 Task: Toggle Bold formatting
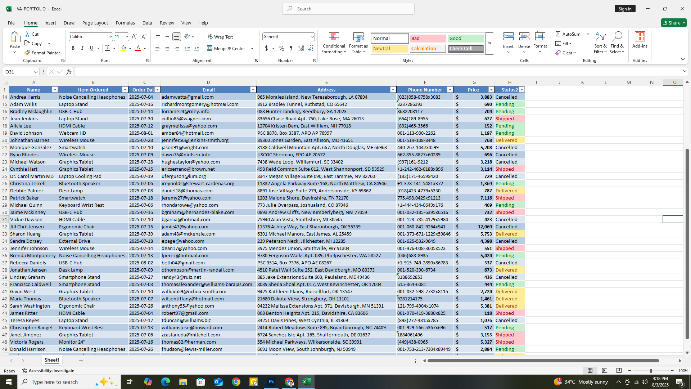pos(73,48)
